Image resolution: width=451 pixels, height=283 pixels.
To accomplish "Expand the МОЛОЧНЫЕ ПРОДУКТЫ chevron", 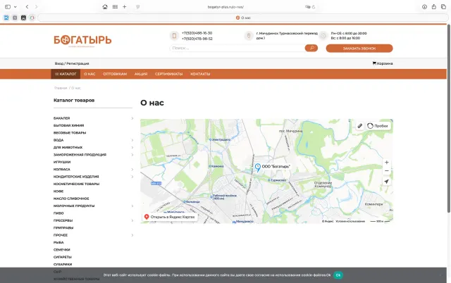I will click(x=132, y=206).
